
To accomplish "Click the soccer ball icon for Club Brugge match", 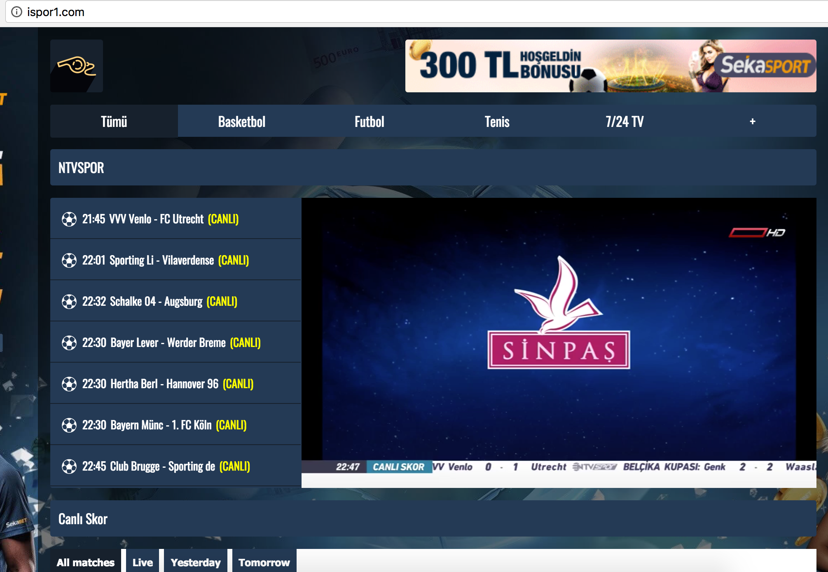I will tap(69, 467).
